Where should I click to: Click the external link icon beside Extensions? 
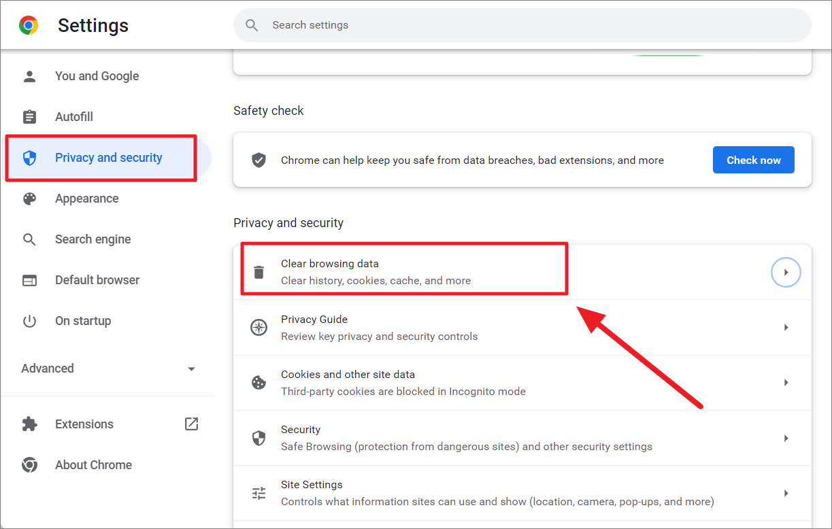click(x=192, y=424)
